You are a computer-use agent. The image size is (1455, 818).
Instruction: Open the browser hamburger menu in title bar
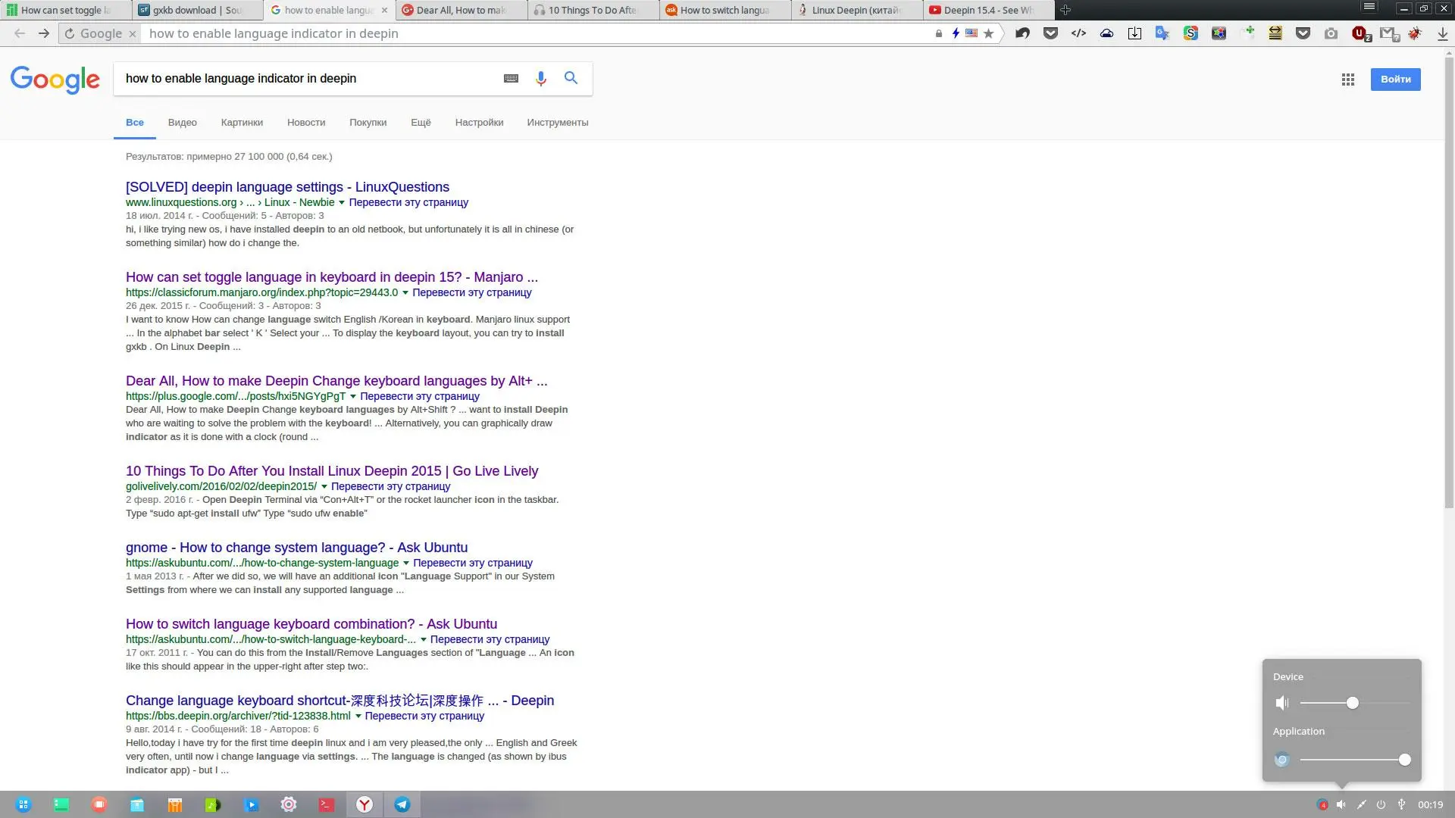1369,7
